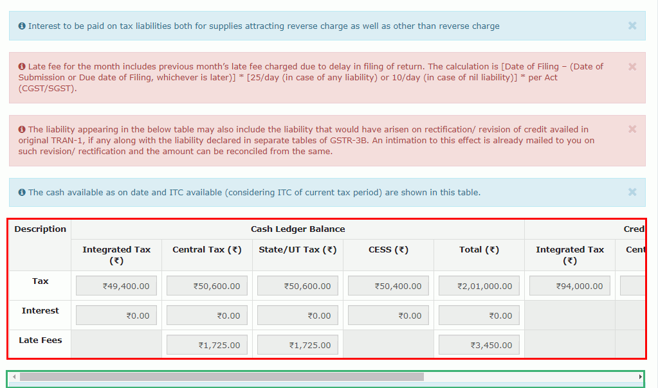Click the Interest total field ₹0.00
The width and height of the screenshot is (658, 388).
(x=479, y=315)
